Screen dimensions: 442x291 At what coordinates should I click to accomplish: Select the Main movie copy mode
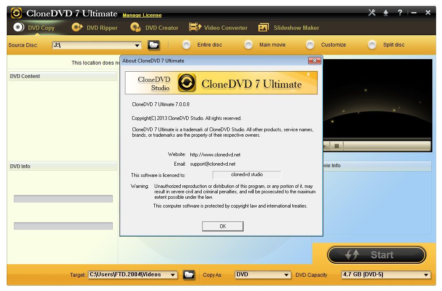click(x=248, y=45)
